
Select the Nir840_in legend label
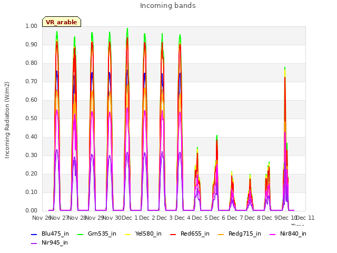293,234
